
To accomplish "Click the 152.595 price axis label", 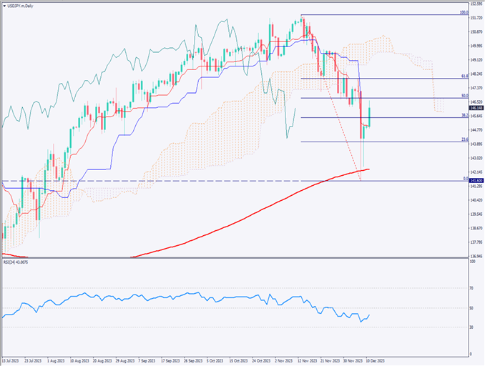I will 475,5.
